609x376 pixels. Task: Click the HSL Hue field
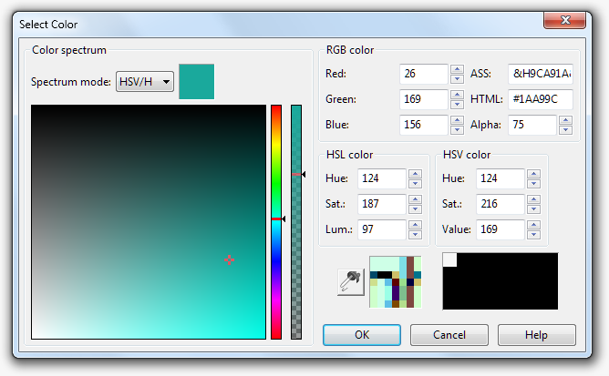click(x=382, y=178)
